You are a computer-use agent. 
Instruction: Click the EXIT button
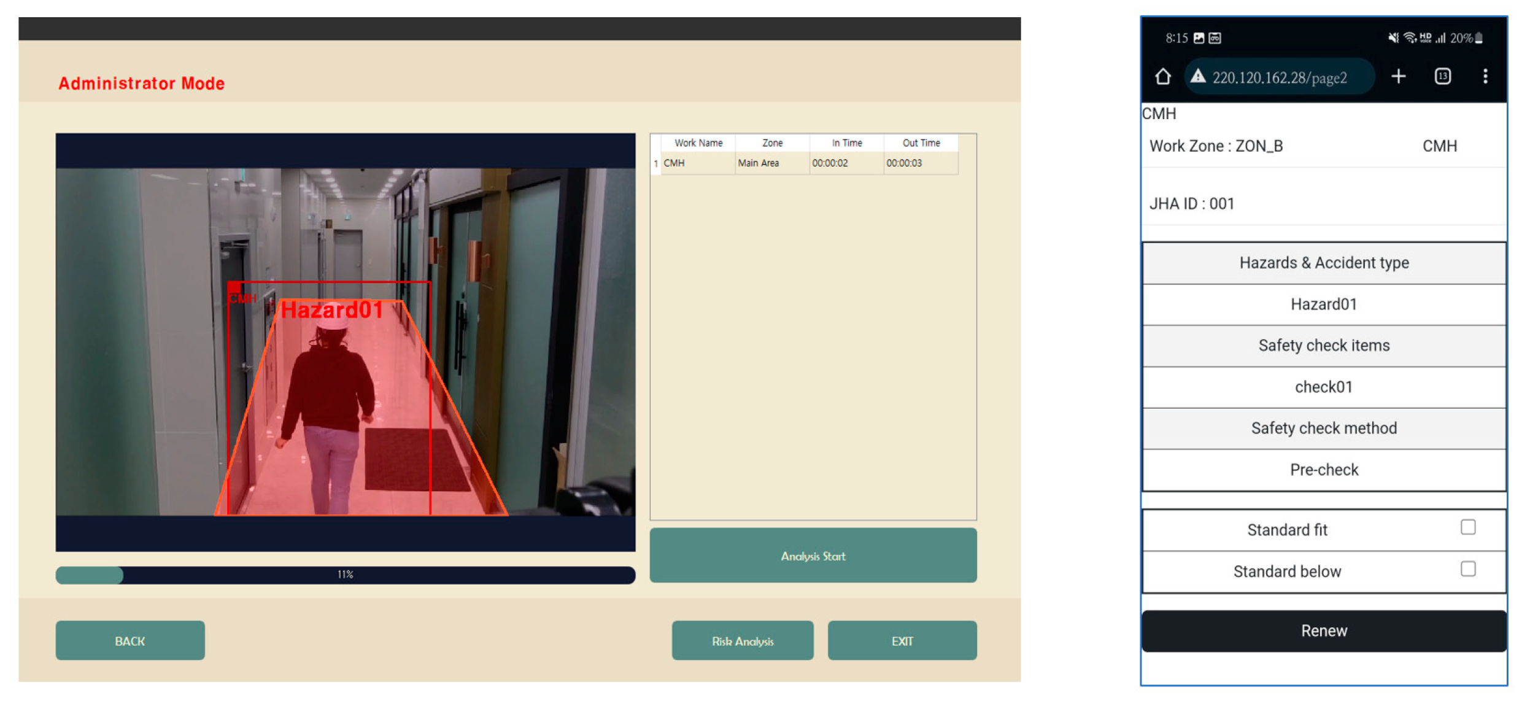click(x=902, y=640)
